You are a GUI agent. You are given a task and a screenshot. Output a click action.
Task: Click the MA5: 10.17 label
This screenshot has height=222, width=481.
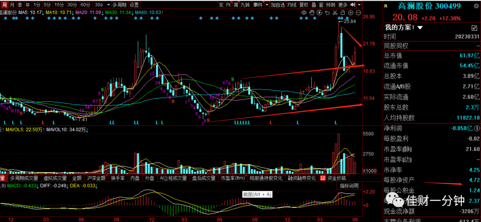point(31,12)
